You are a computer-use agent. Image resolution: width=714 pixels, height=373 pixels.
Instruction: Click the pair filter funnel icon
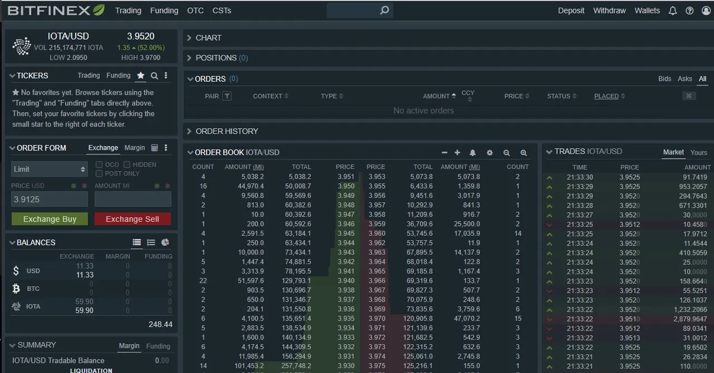coord(226,96)
